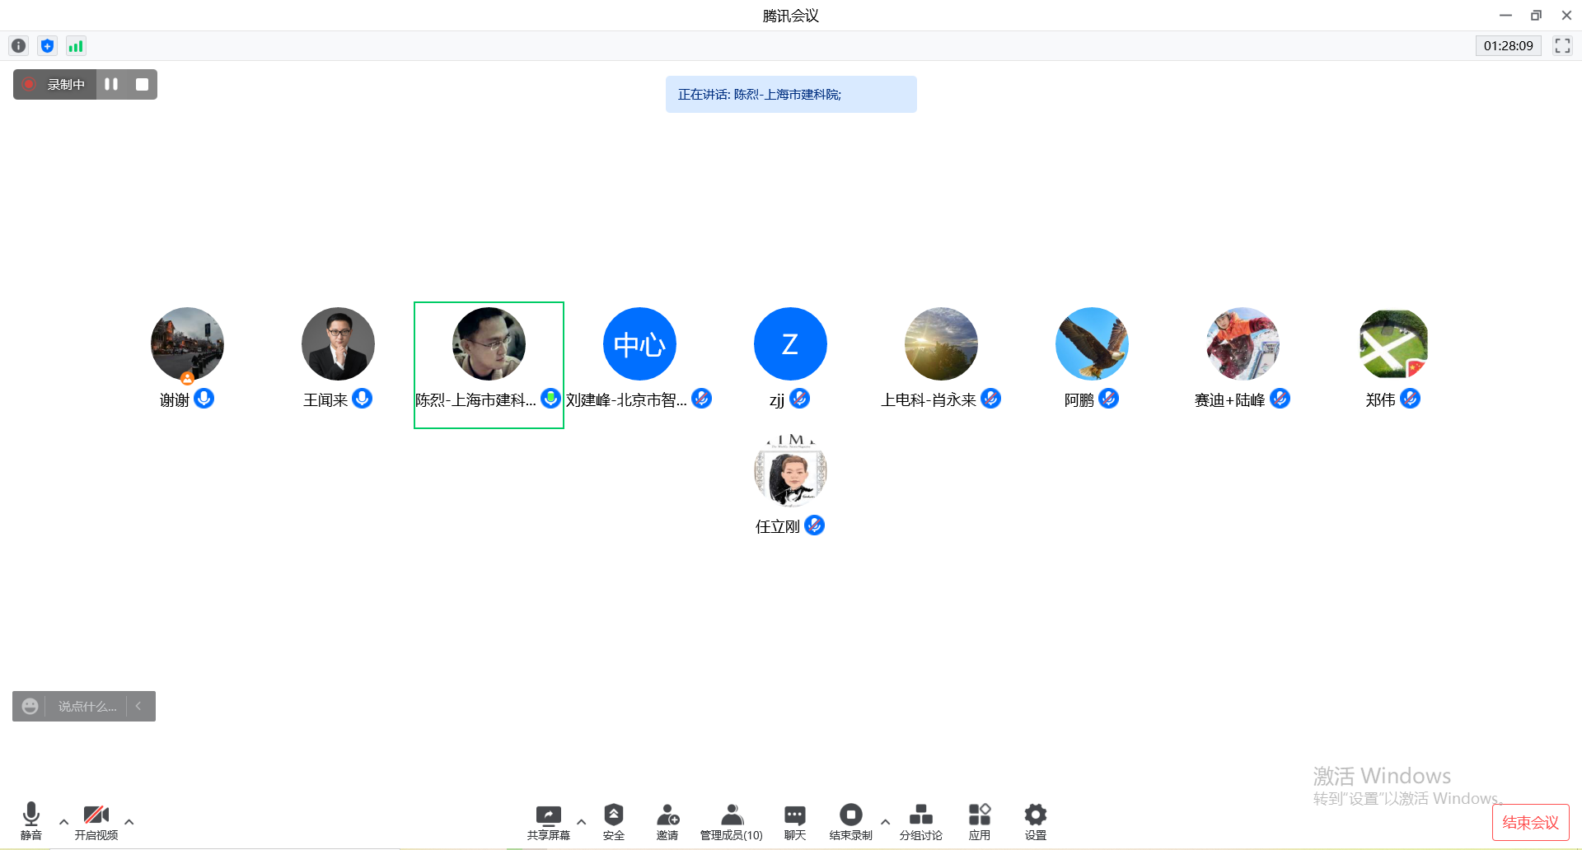Open the Apps (应用) icon
Viewport: 1582px width, 850px height.
point(979,821)
